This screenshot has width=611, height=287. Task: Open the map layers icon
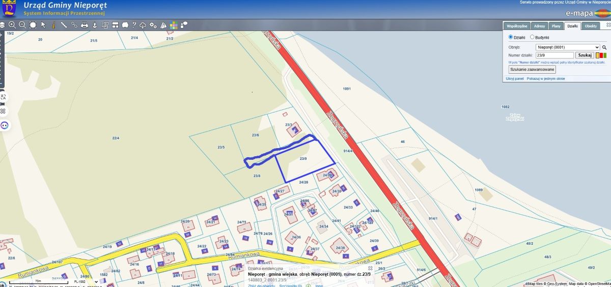(x=3, y=24)
